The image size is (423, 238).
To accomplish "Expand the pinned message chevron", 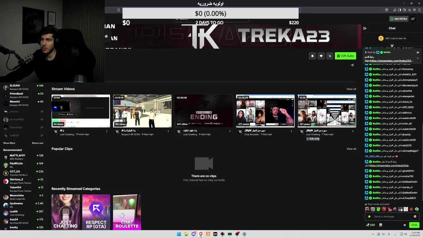I will pos(418,59).
